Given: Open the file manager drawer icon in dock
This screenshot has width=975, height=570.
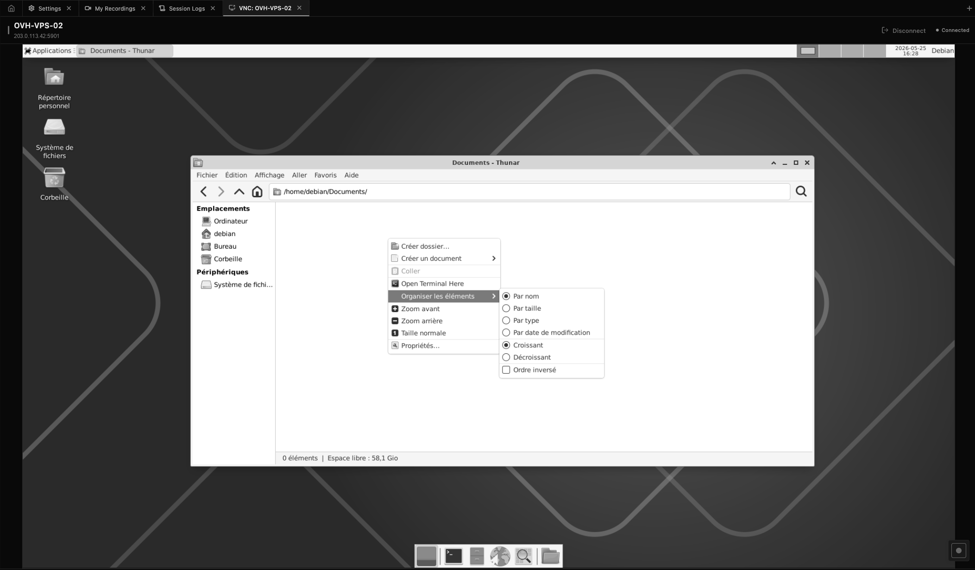Looking at the screenshot, I should [x=477, y=556].
